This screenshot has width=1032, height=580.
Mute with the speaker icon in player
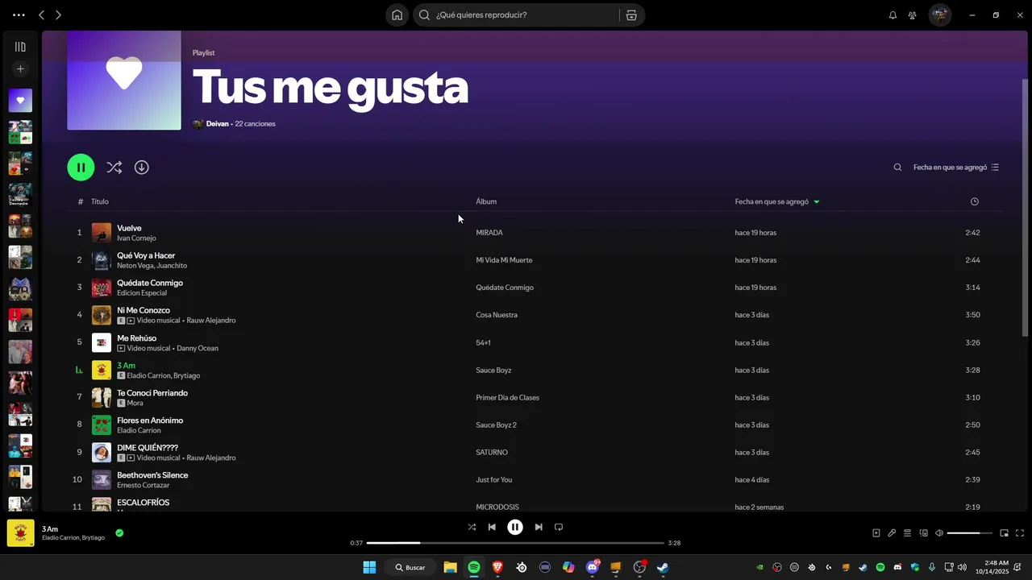939,533
